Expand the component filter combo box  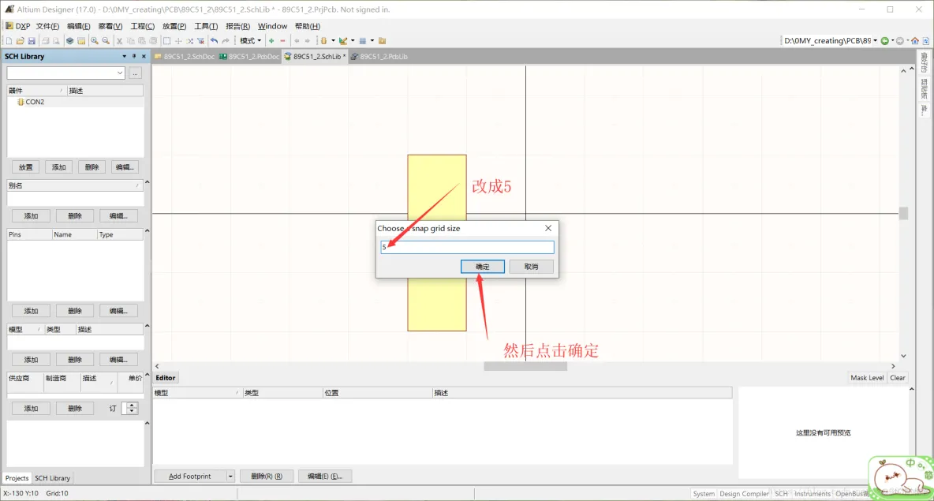pos(120,73)
